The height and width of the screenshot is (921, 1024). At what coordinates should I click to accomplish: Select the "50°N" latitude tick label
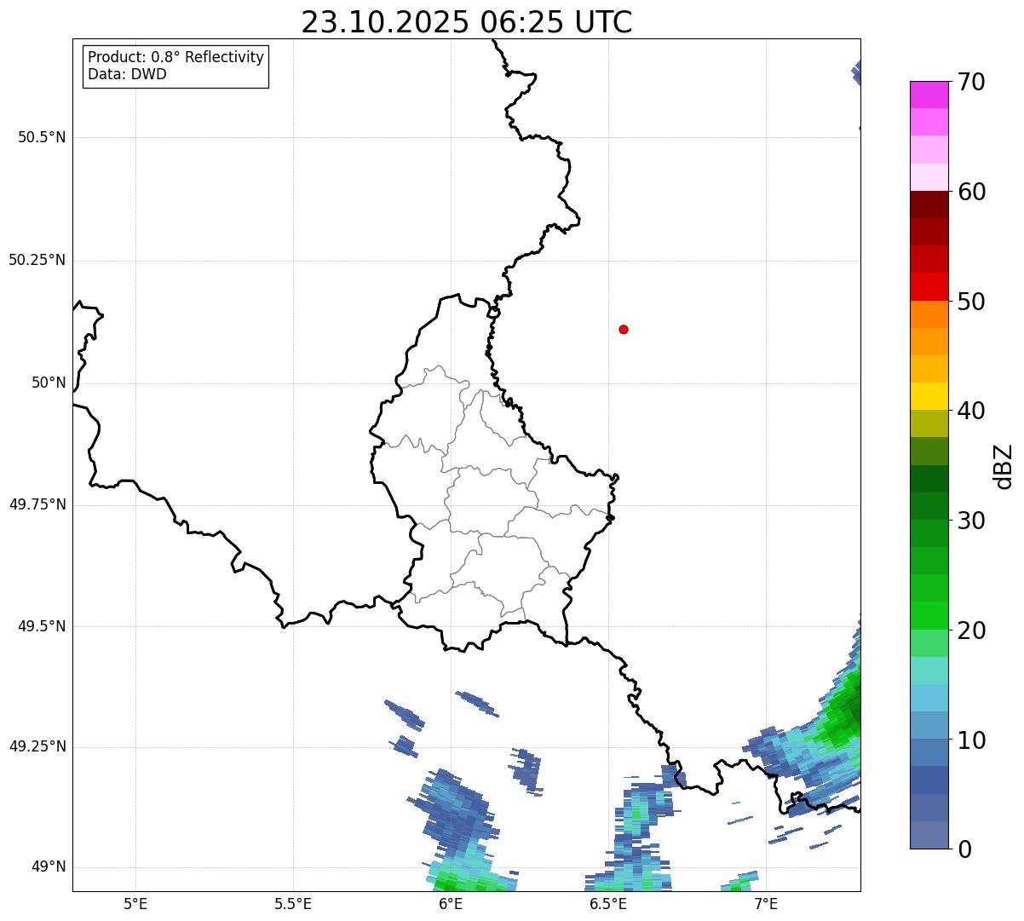49,383
